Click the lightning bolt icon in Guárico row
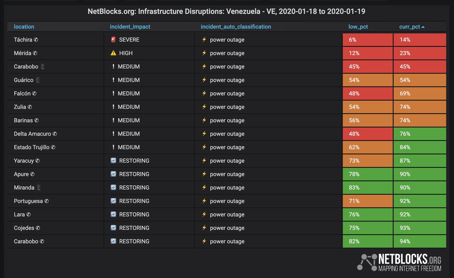This screenshot has height=278, width=454. (204, 80)
